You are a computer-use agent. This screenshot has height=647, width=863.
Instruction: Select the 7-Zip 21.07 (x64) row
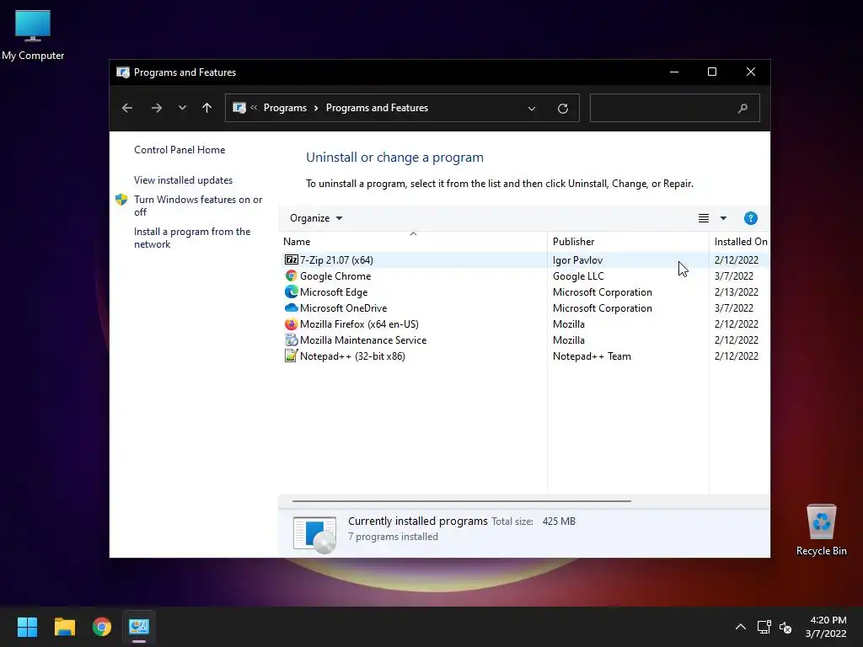[x=525, y=259]
